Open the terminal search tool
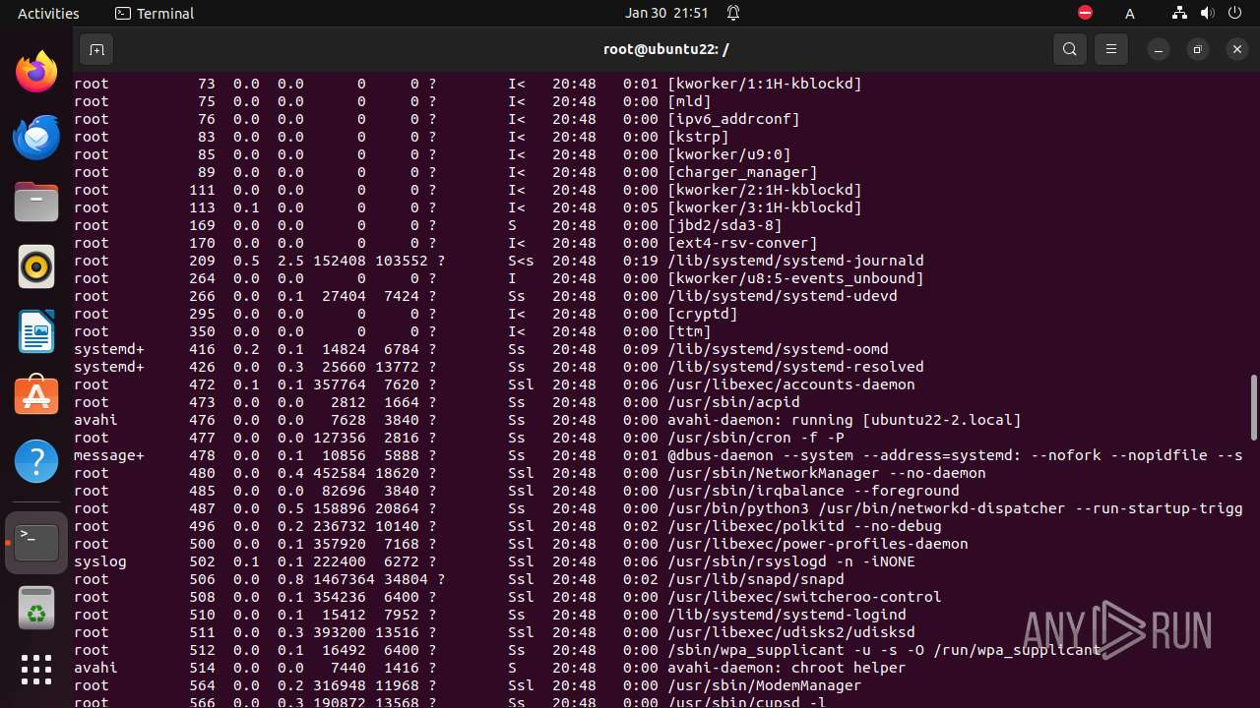Image resolution: width=1260 pixels, height=708 pixels. pyautogui.click(x=1070, y=49)
